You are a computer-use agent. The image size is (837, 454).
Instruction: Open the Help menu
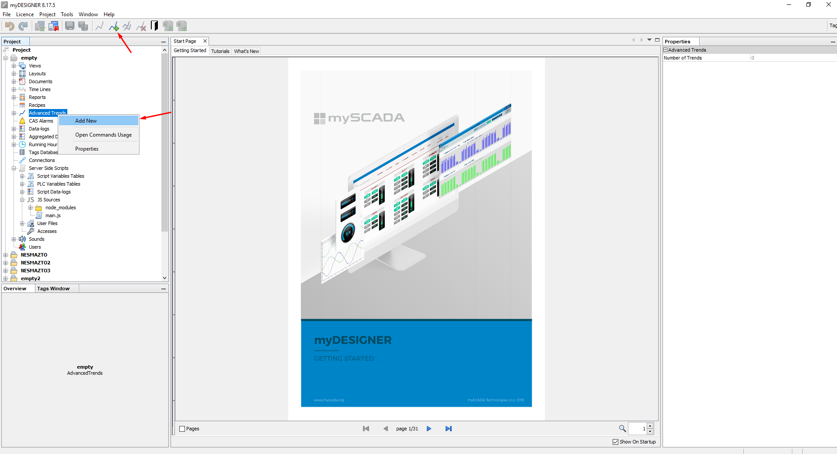pyautogui.click(x=109, y=14)
